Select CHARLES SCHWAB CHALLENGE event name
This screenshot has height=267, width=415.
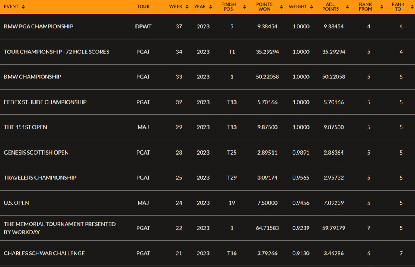(x=44, y=254)
